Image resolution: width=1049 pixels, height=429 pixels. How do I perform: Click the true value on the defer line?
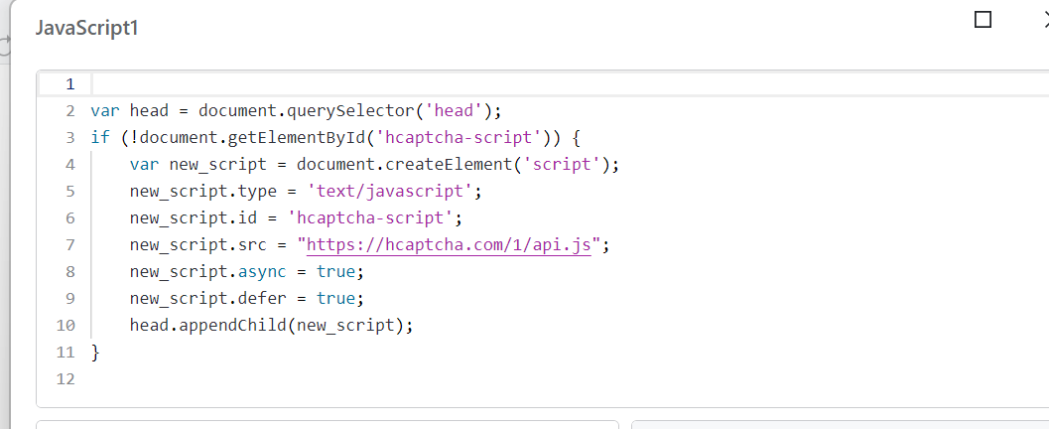pos(338,298)
